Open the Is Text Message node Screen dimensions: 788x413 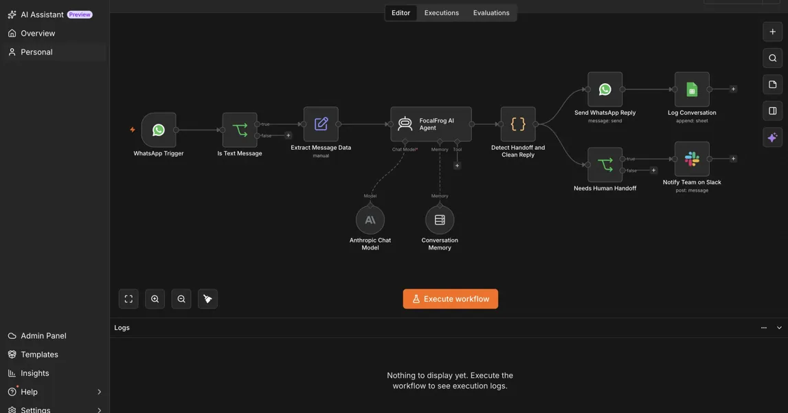pyautogui.click(x=240, y=130)
